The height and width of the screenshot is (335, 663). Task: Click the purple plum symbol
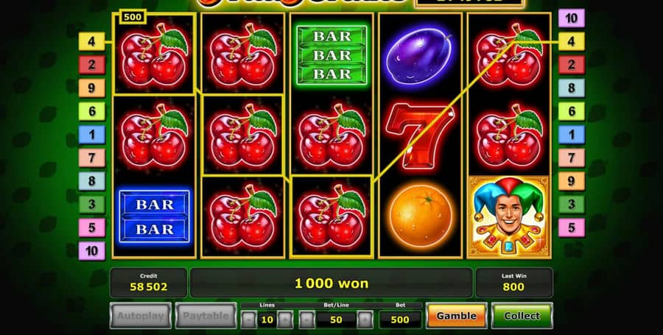420,55
